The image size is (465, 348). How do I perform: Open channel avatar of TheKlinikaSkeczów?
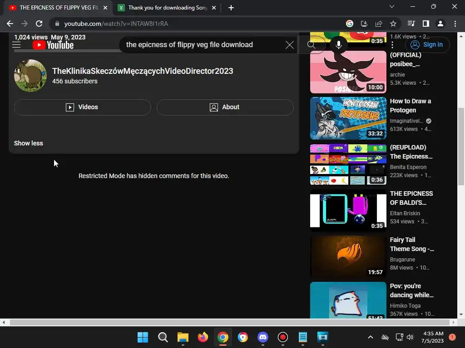point(30,76)
